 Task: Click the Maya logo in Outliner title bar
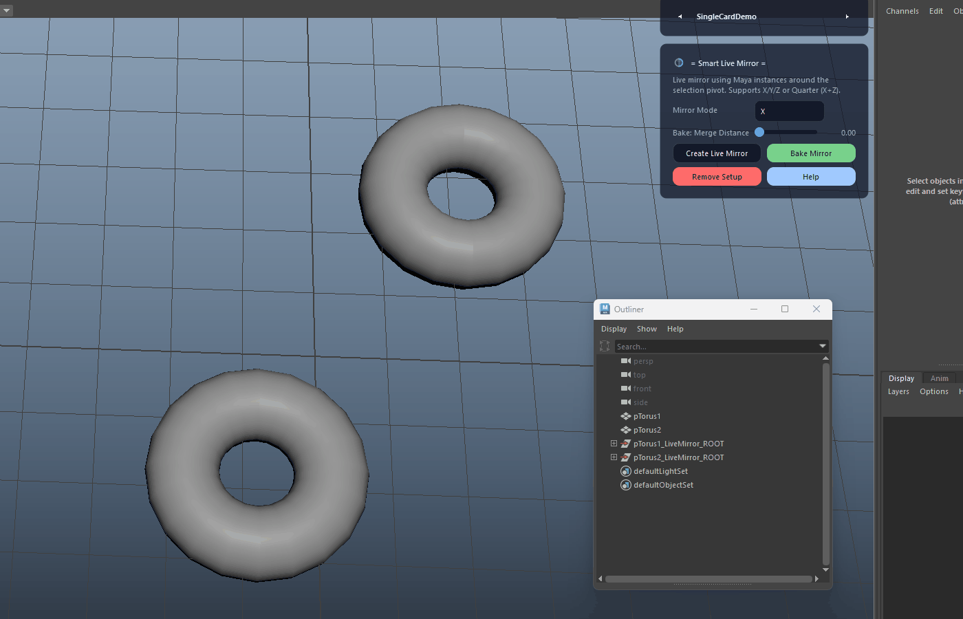[605, 309]
